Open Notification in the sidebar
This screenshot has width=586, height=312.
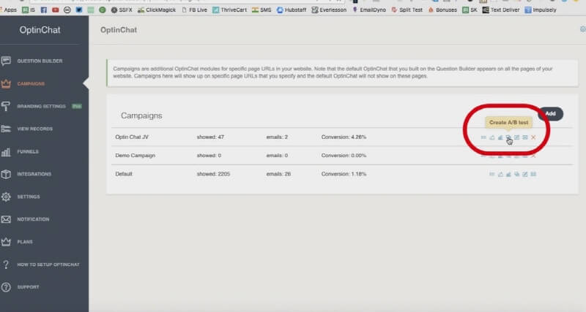[x=33, y=219]
